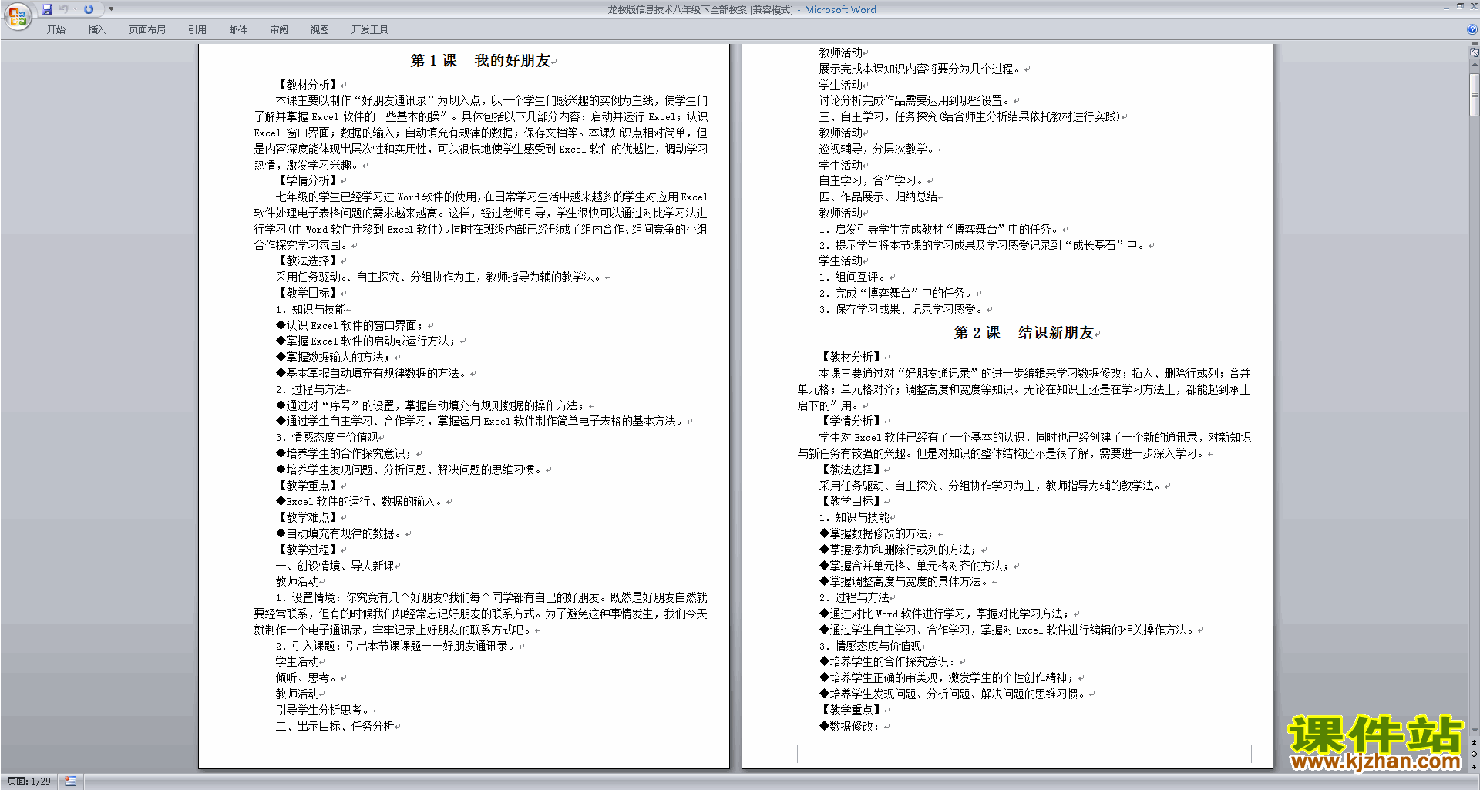Click the vertical scrollbar up arrow
Viewport: 1480px width, 790px height.
(1475, 66)
